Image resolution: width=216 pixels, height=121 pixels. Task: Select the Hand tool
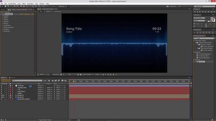(5, 6)
